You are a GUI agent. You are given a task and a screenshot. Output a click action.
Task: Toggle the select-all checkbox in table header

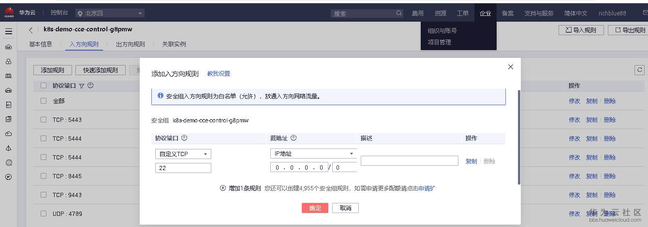[x=44, y=86]
